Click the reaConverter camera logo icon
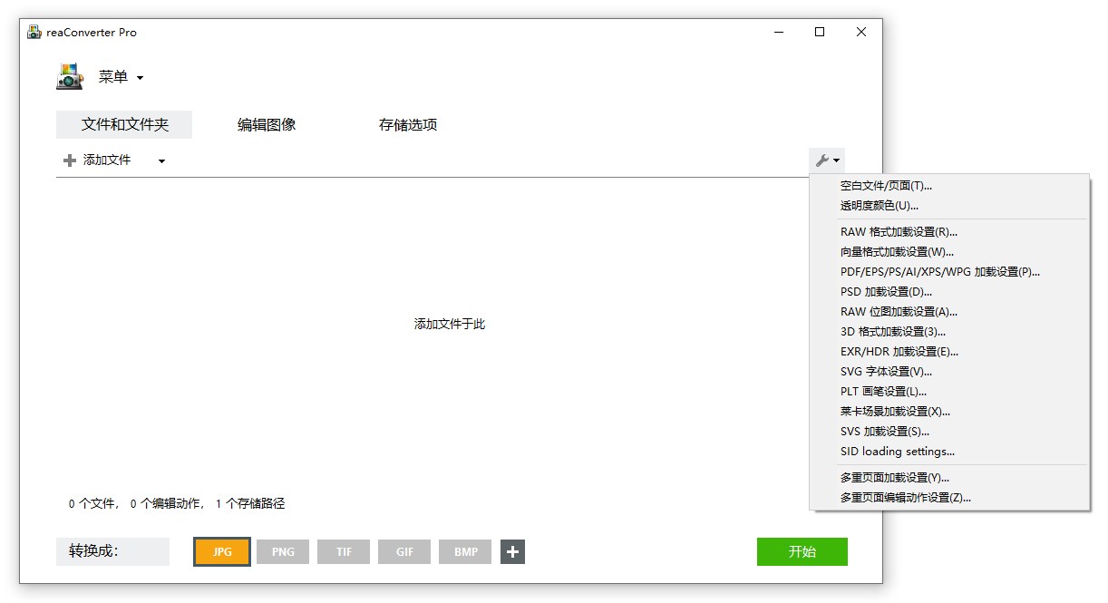 tap(70, 77)
